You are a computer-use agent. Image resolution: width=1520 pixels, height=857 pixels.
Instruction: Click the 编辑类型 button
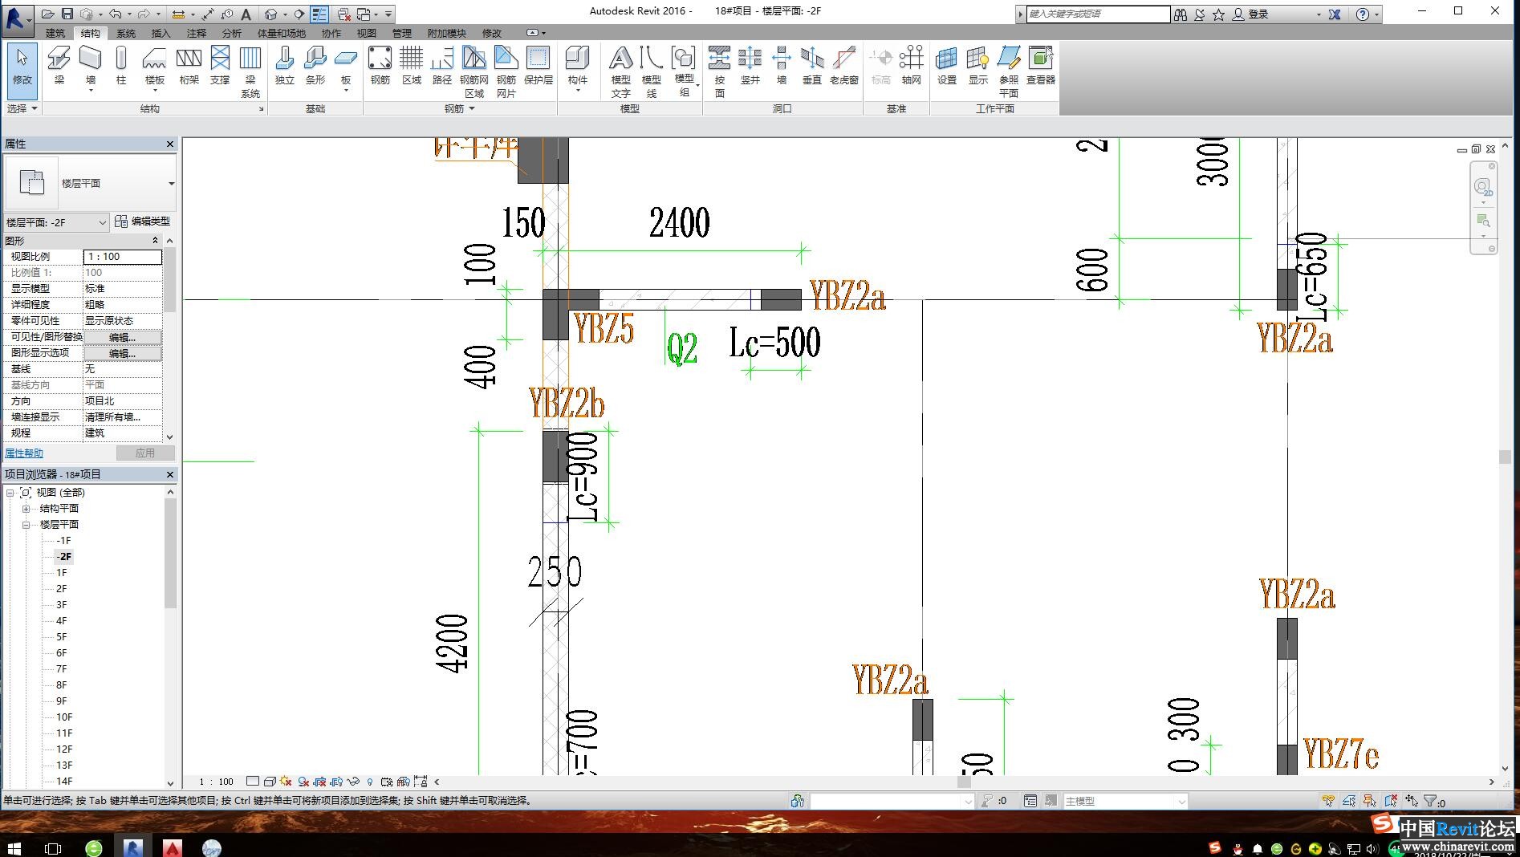coord(143,221)
